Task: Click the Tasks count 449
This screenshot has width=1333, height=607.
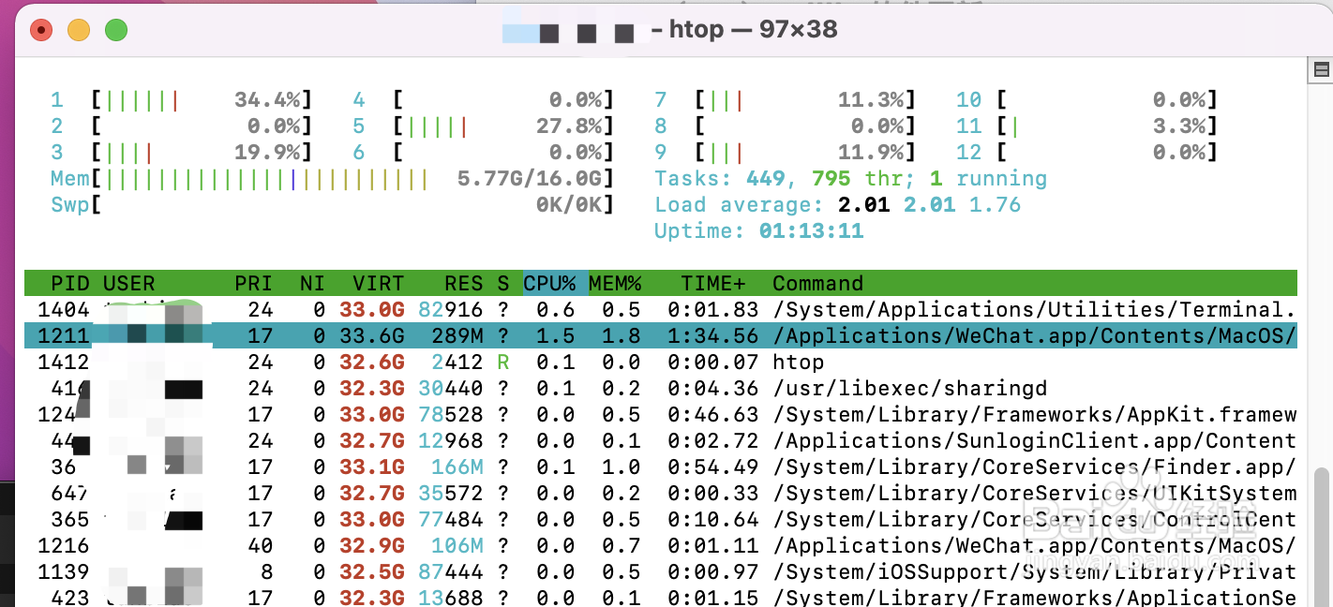Action: coord(766,178)
